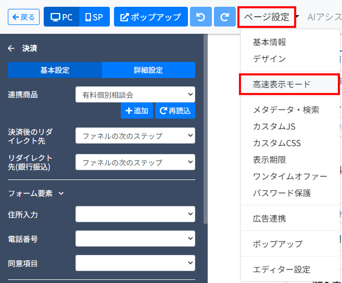Click back arrow beside 決済 heading
This screenshot has width=342, height=283.
(11, 48)
